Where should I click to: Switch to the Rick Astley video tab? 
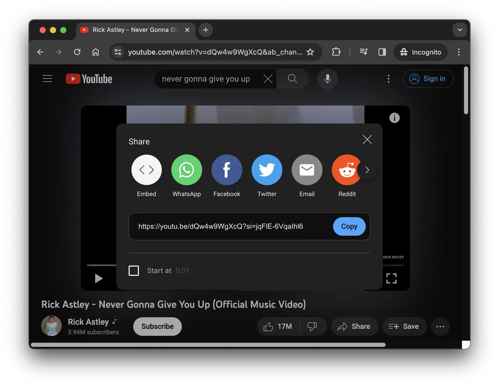(132, 30)
